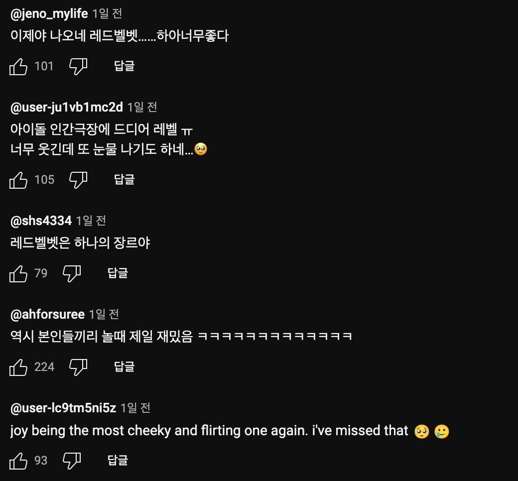Dislike the comment by @shs4334
The height and width of the screenshot is (481, 518).
click(72, 273)
